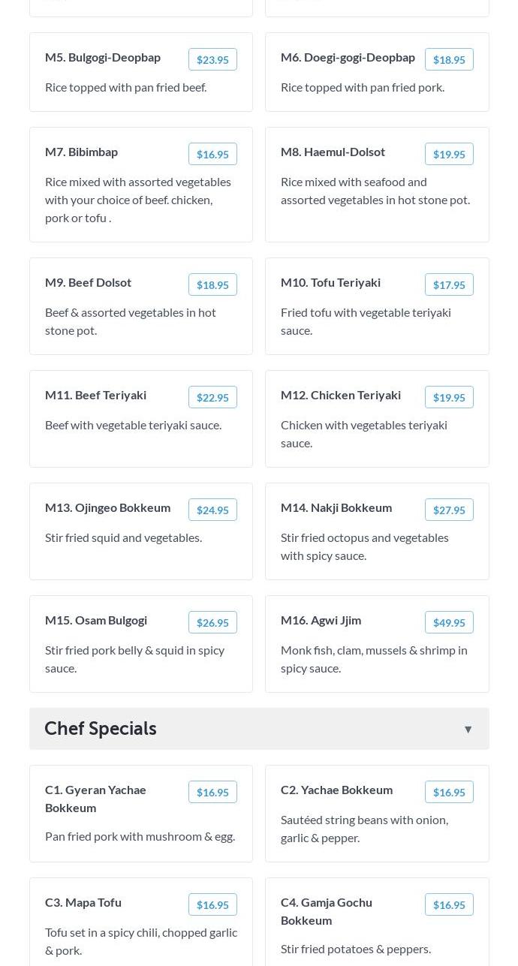Click the M16. Agwi Jjim title
The image size is (518, 966).
(321, 620)
